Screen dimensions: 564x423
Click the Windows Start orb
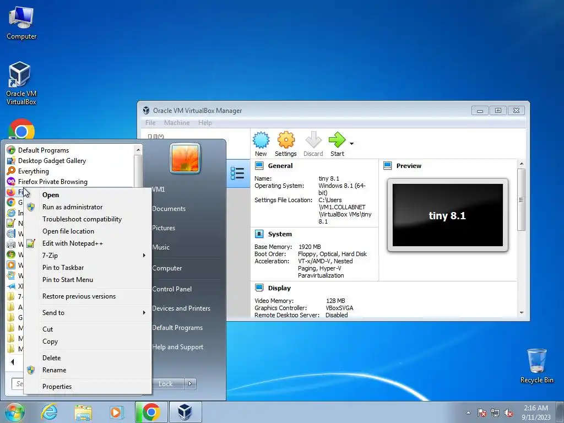coord(14,412)
